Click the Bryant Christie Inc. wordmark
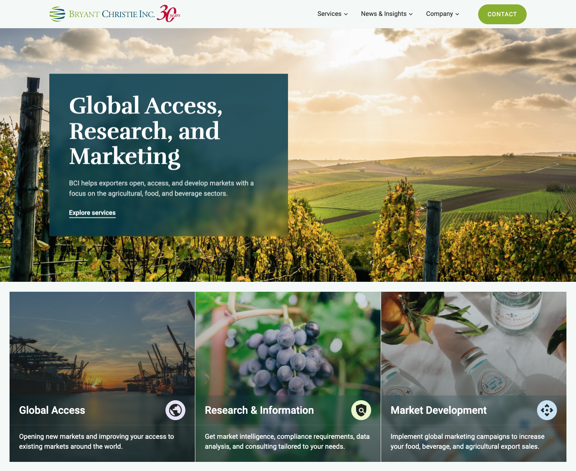The width and height of the screenshot is (576, 471). pos(112,14)
